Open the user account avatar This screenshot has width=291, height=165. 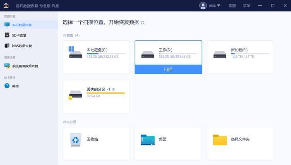coord(203,5)
